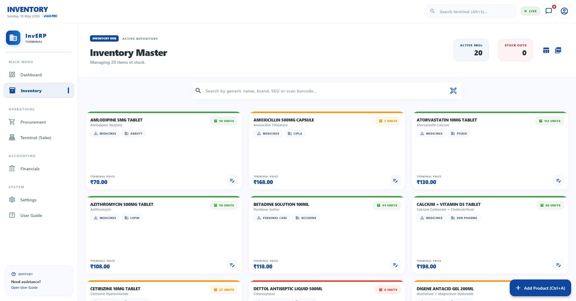576x301 pixels.
Task: Click the Dettol Antiseptic Liquid 500ml title
Action: coord(288,289)
